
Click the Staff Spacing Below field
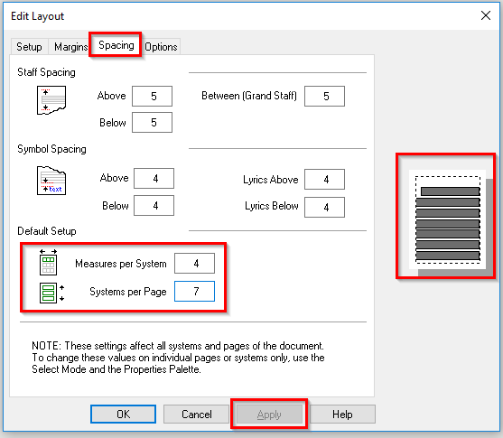(x=152, y=122)
